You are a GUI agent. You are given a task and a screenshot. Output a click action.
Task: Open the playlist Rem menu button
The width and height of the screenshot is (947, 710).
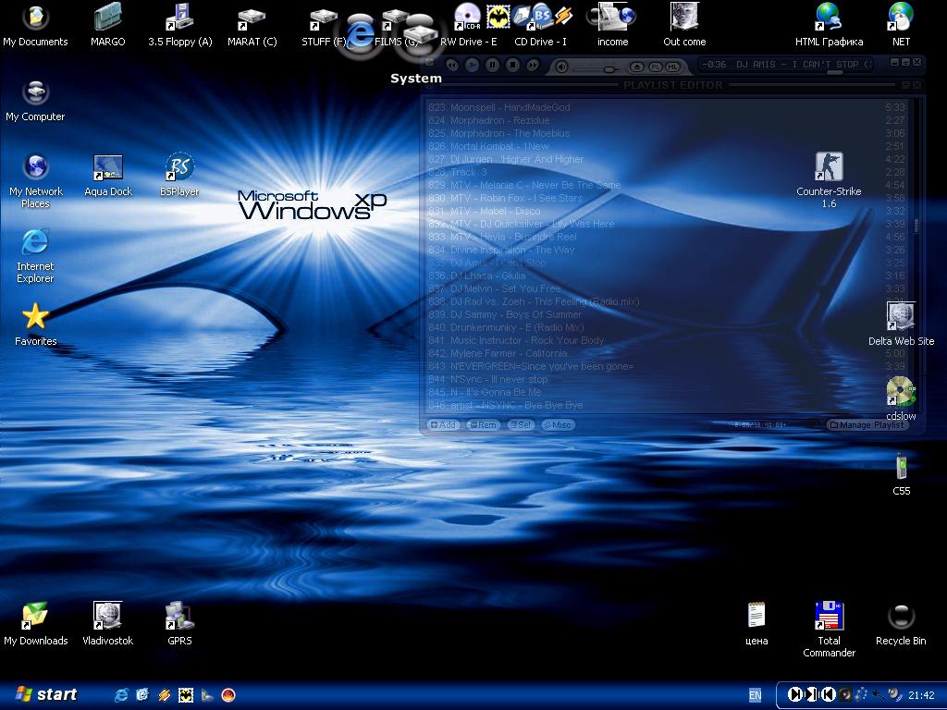[x=483, y=425]
